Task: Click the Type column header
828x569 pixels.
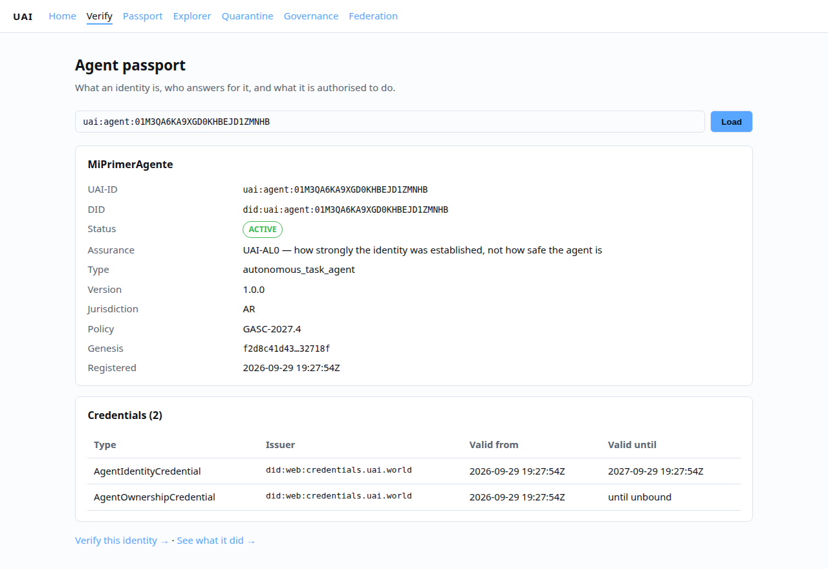Action: 105,445
